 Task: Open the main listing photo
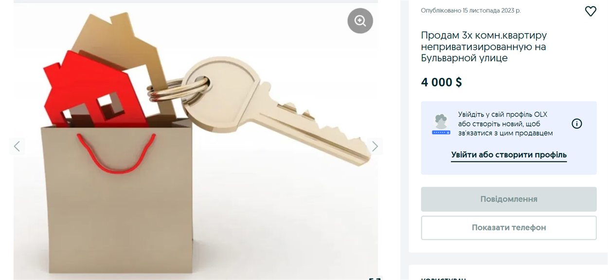click(196, 141)
